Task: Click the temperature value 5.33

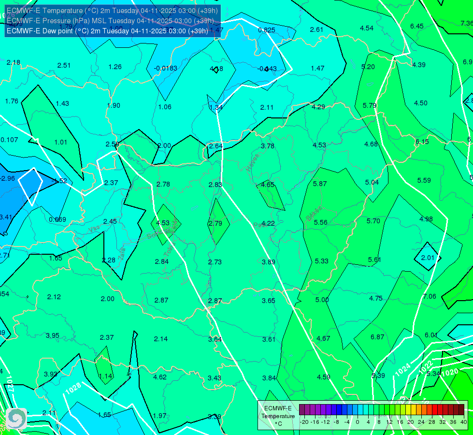Action: [x=322, y=261]
